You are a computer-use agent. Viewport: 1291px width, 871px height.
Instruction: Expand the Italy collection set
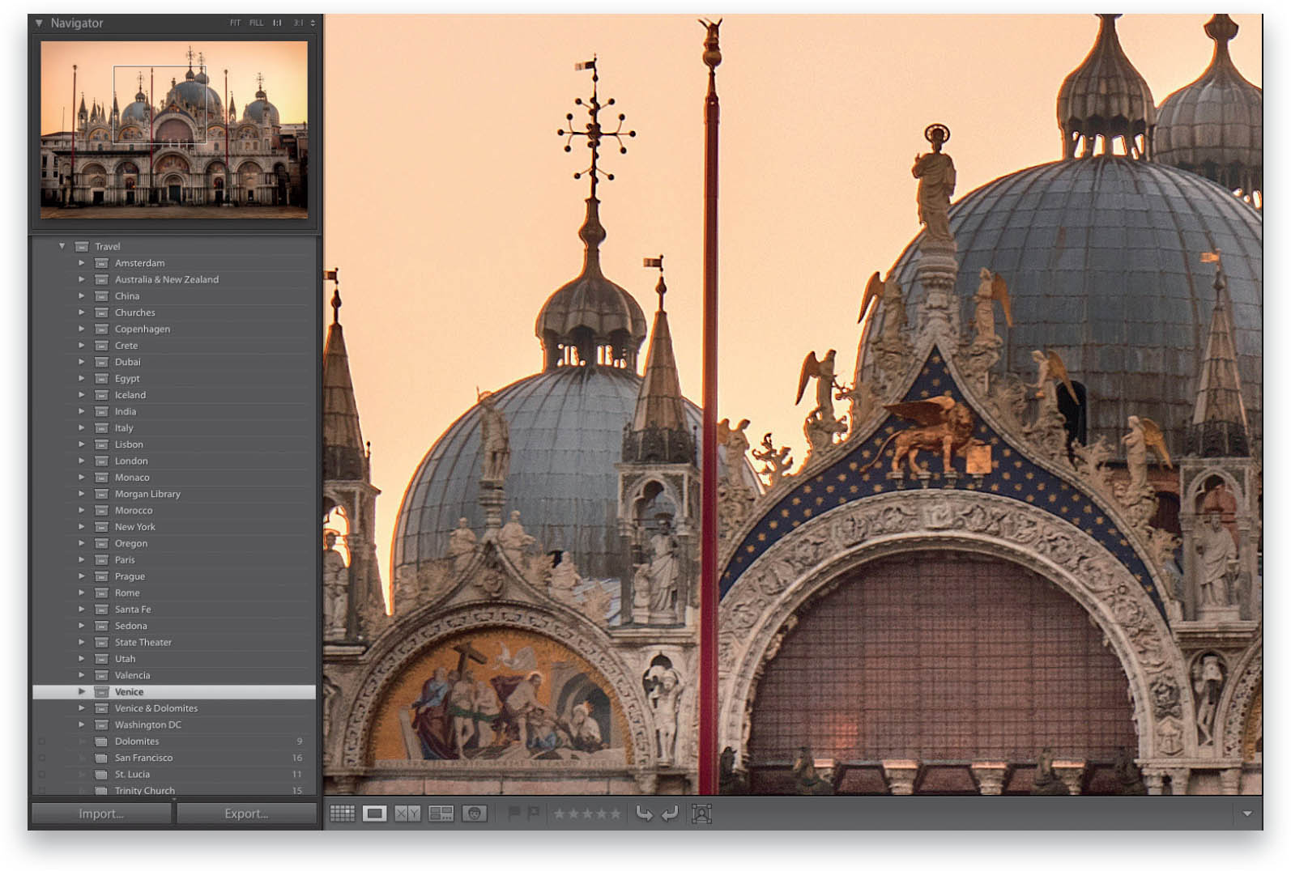[81, 427]
